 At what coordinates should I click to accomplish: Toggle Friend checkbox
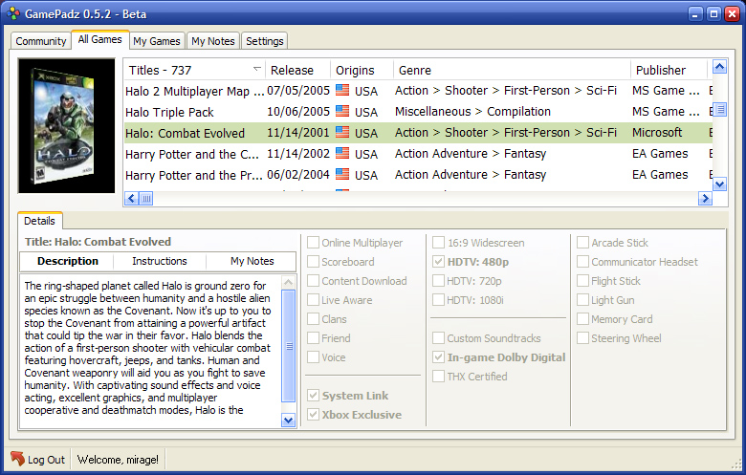(313, 338)
